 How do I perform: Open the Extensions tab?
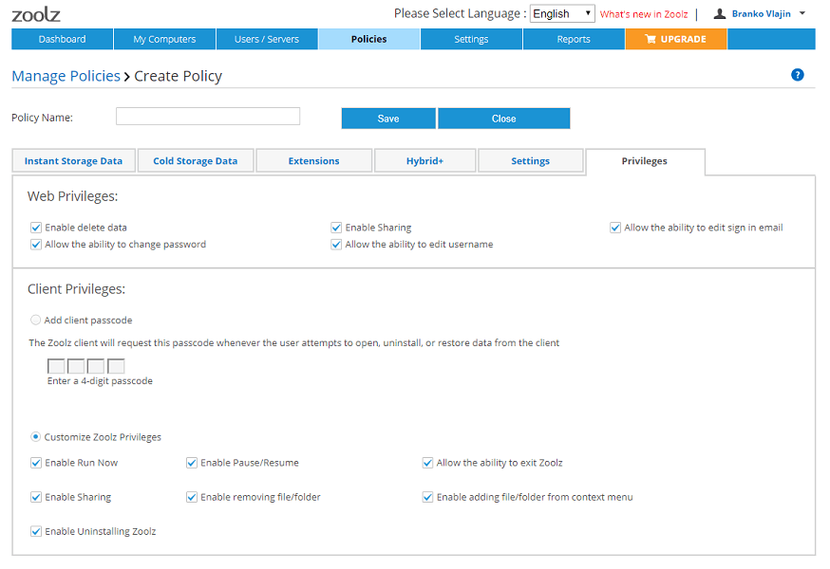tap(314, 161)
